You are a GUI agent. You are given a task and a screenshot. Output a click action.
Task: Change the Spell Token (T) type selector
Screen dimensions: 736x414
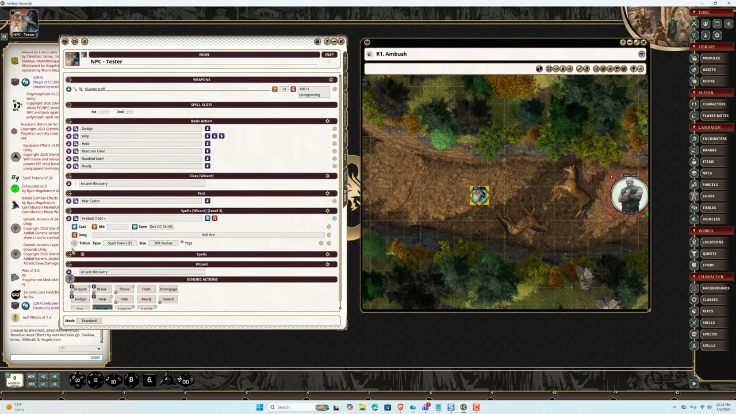pos(120,243)
